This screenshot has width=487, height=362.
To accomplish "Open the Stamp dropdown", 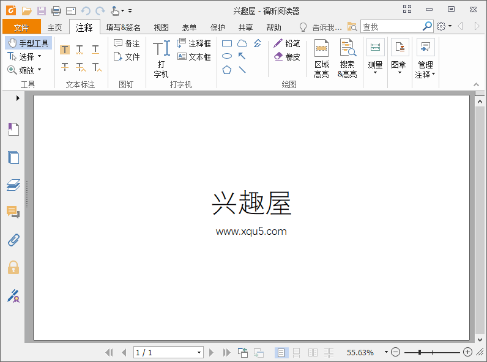I will pyautogui.click(x=400, y=56).
